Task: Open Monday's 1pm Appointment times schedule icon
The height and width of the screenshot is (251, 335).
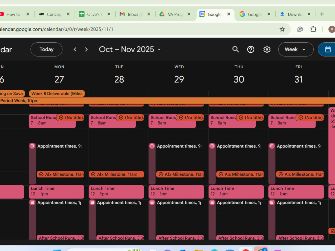Action: pos(32,202)
